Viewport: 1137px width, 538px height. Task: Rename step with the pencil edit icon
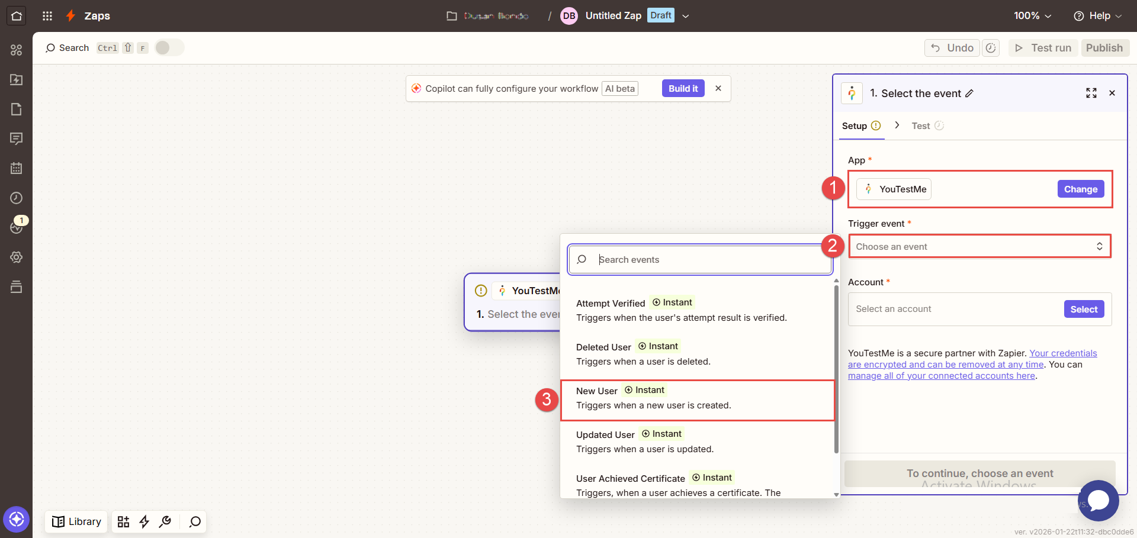[969, 94]
